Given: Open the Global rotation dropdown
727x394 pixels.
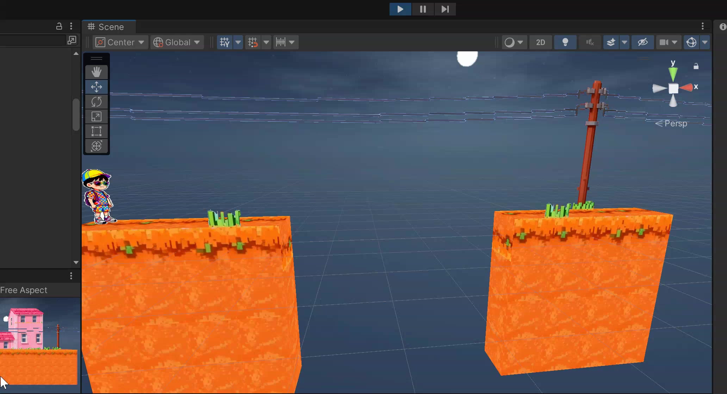Looking at the screenshot, I should point(177,42).
